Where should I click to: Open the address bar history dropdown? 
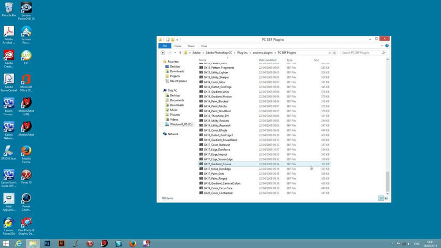pyautogui.click(x=329, y=53)
